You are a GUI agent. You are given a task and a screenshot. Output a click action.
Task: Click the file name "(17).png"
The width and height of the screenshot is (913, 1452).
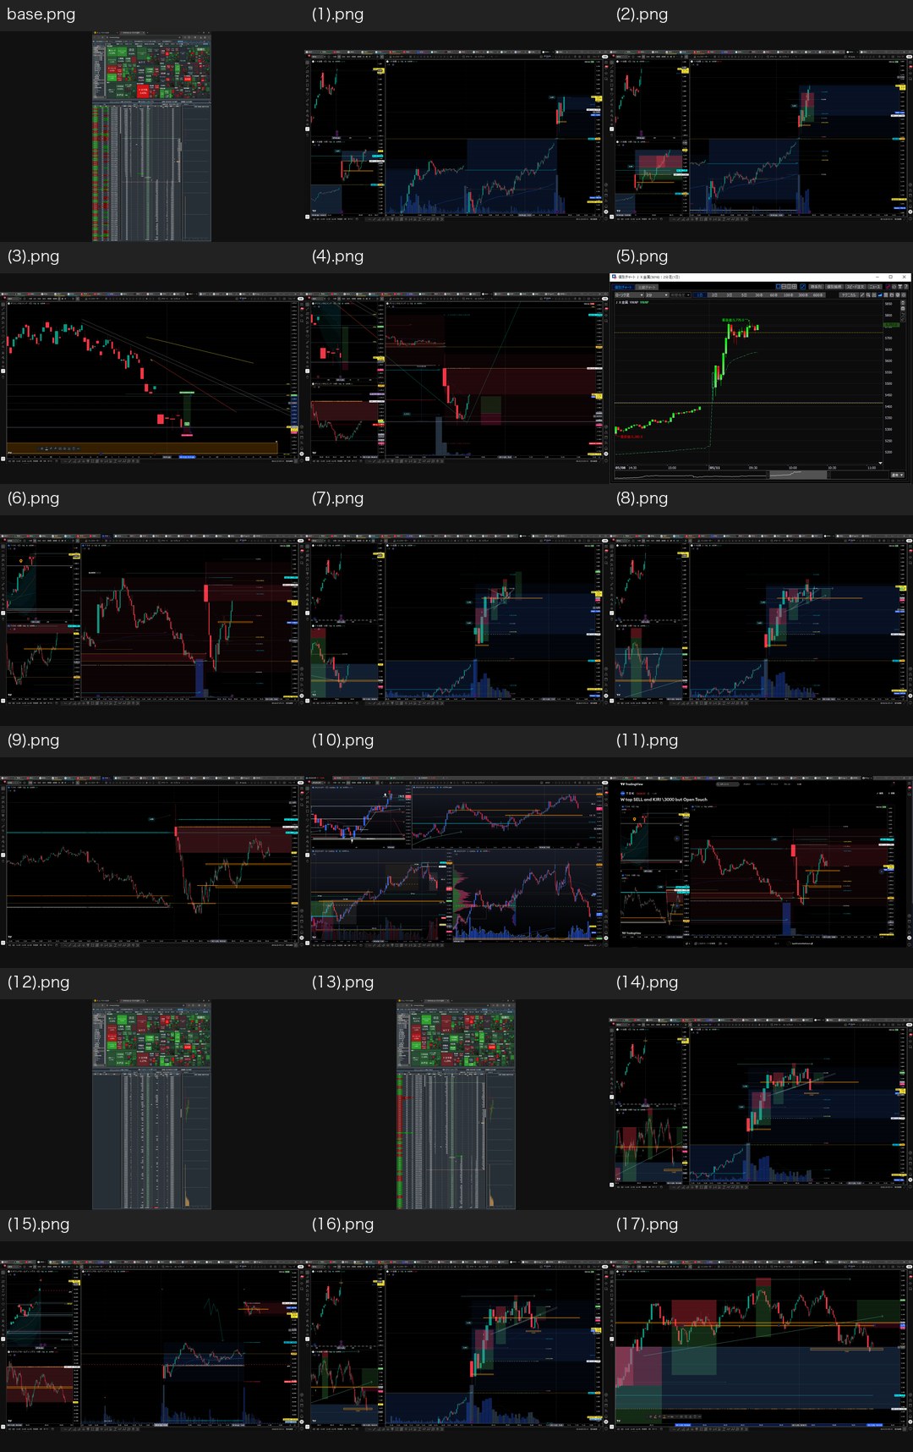pyautogui.click(x=647, y=1224)
